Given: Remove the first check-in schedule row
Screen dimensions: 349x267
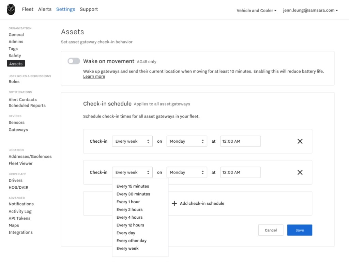Looking at the screenshot, I should point(300,141).
